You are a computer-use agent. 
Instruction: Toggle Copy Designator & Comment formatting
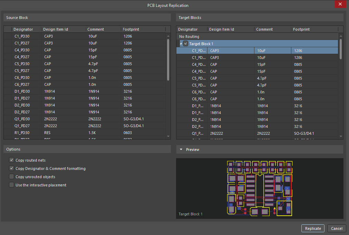[12, 168]
